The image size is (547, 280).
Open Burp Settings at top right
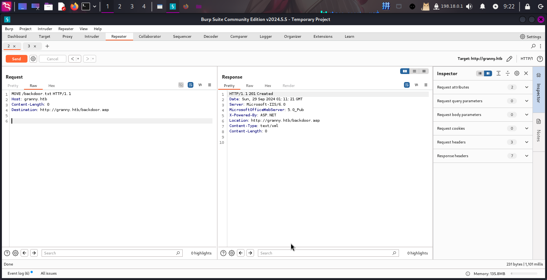[x=531, y=37]
